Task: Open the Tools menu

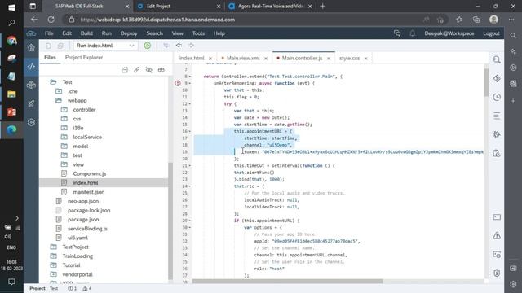Action: point(198,33)
